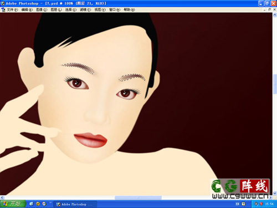Viewport: 277px width, 208px height.
Task: Click the Photoshop icon in title bar
Action: (x=3, y=3)
